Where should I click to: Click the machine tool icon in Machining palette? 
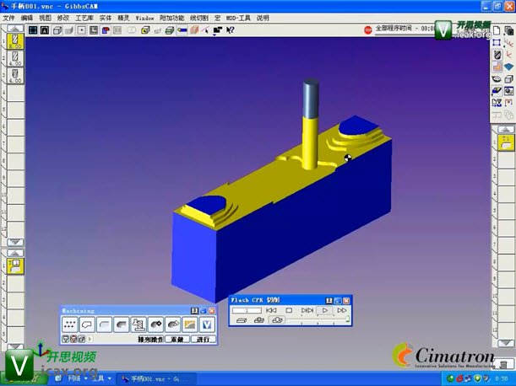[139, 324]
